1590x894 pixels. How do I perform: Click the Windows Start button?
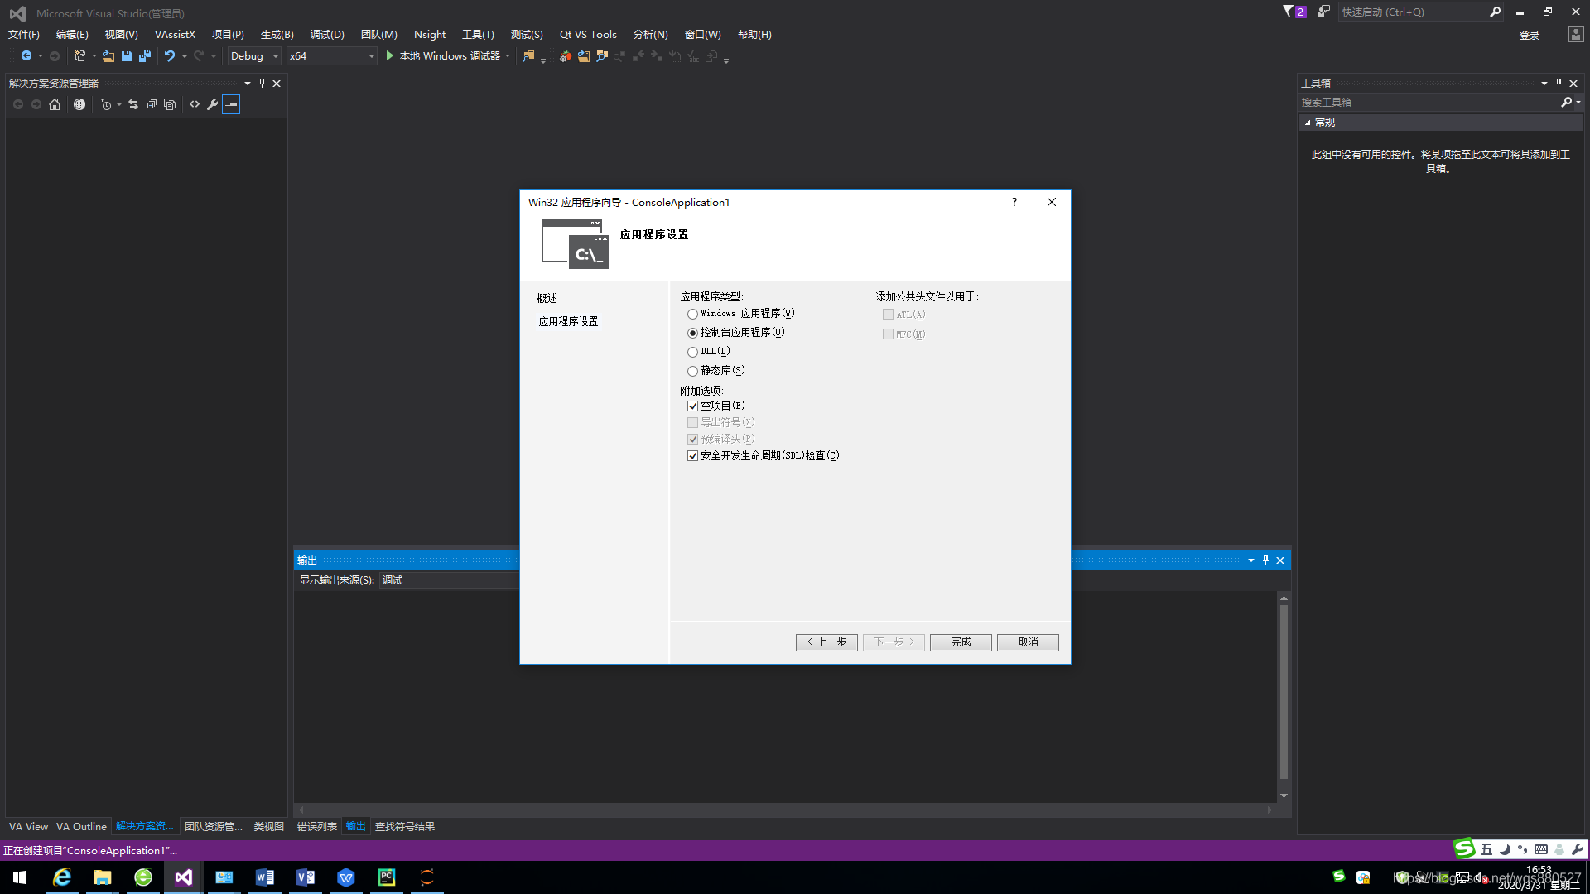(x=20, y=877)
